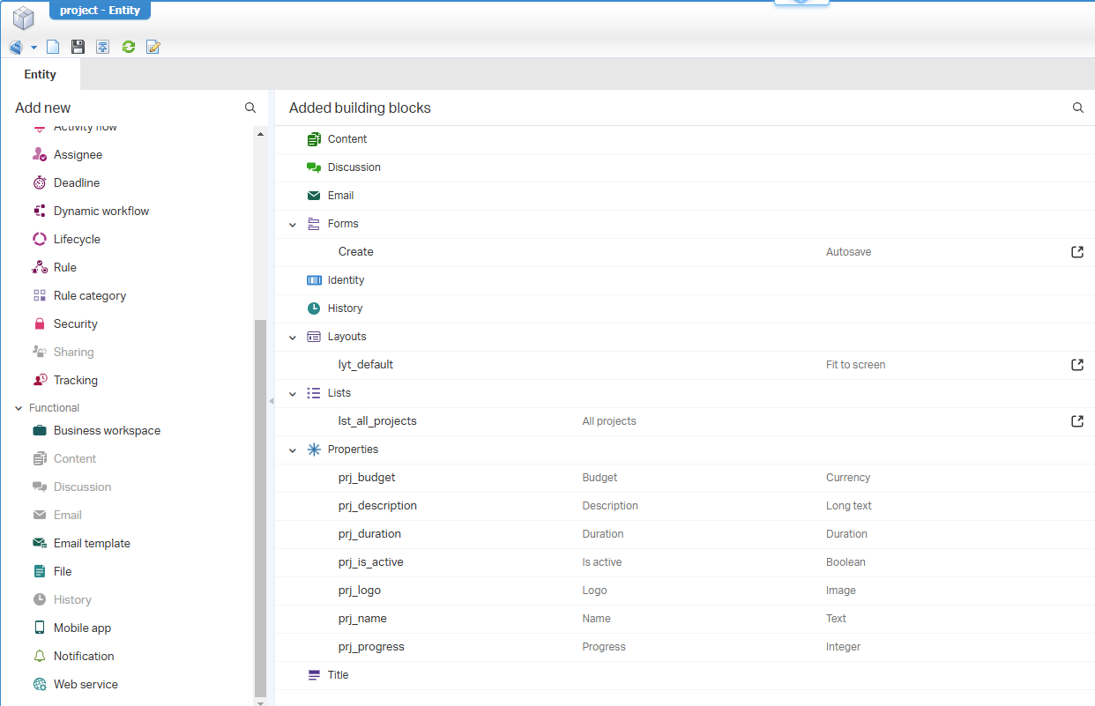Collapse the Functional section in Add new
Screen dimensions: 1095x706
(19, 408)
